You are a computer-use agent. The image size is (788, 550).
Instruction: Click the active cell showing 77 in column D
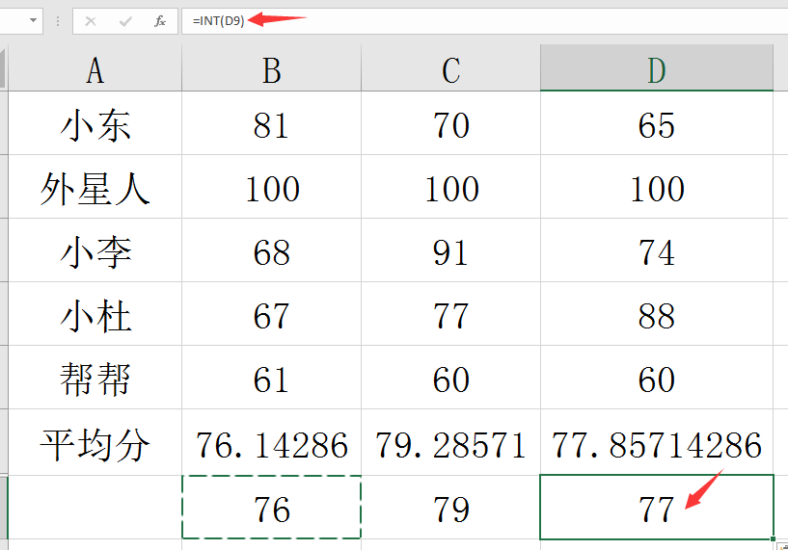(656, 508)
